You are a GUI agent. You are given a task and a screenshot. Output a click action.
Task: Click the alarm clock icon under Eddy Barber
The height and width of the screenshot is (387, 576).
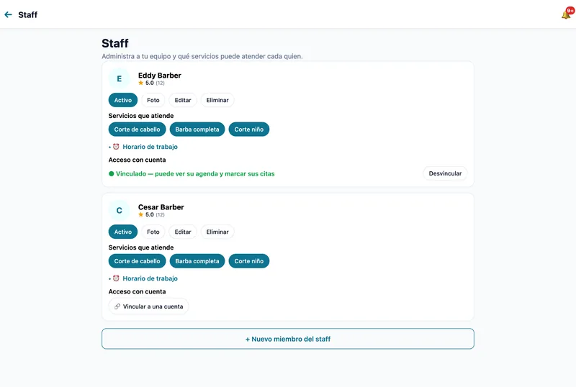[116, 147]
